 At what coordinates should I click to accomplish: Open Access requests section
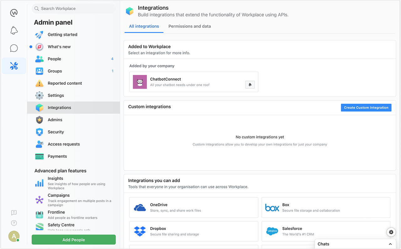[x=74, y=144]
